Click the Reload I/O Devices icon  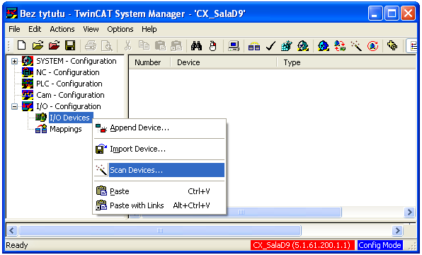[340, 45]
